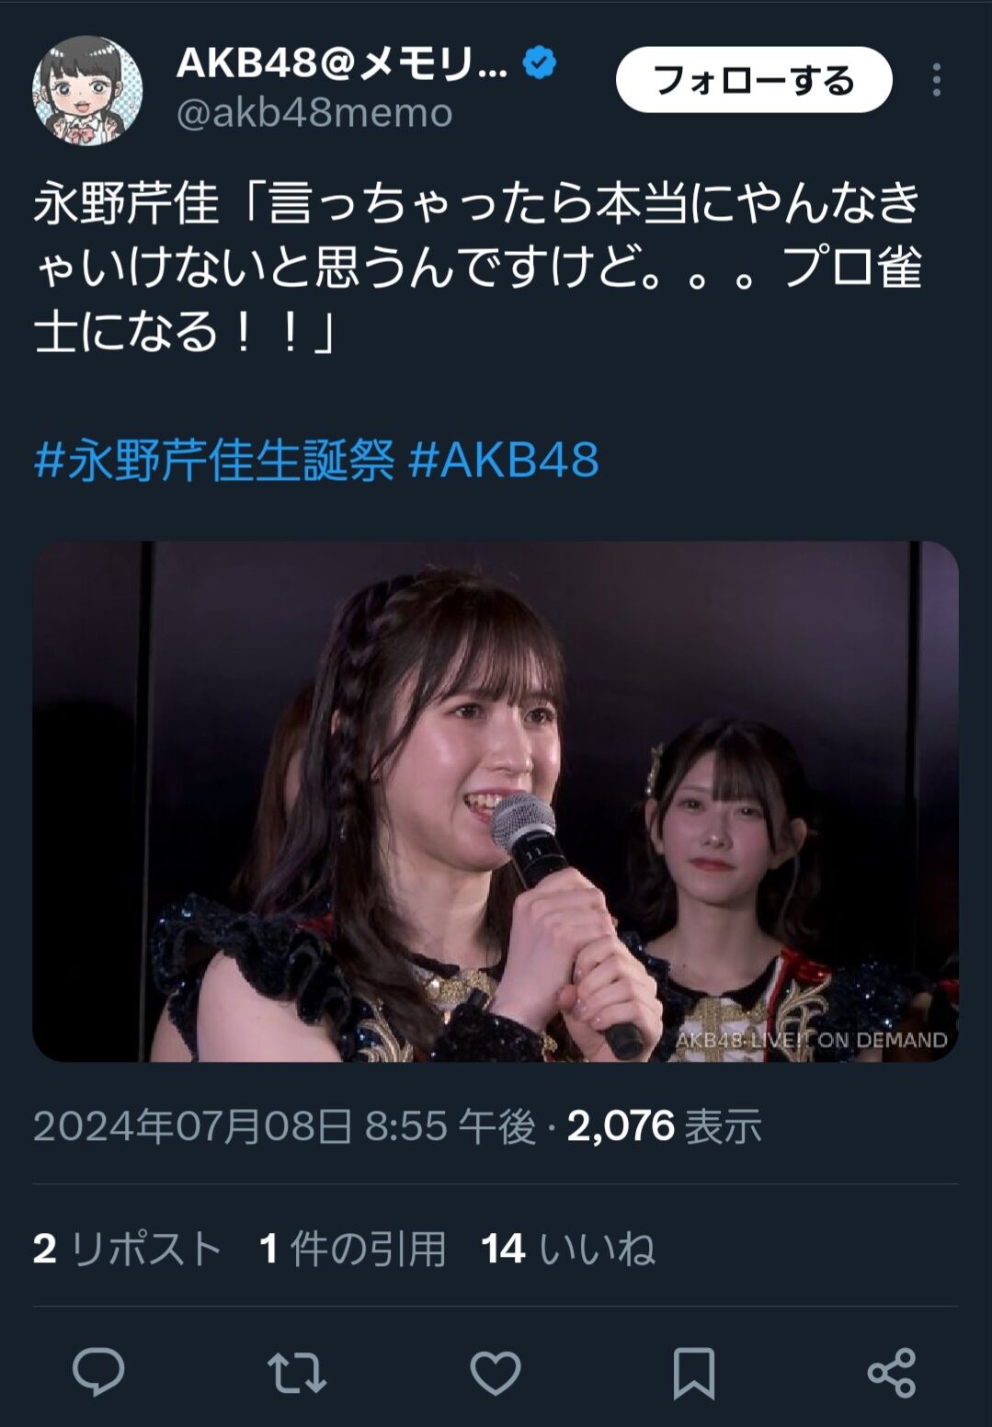The image size is (992, 1427).
Task: Click the フォローする follow button
Action: [754, 80]
